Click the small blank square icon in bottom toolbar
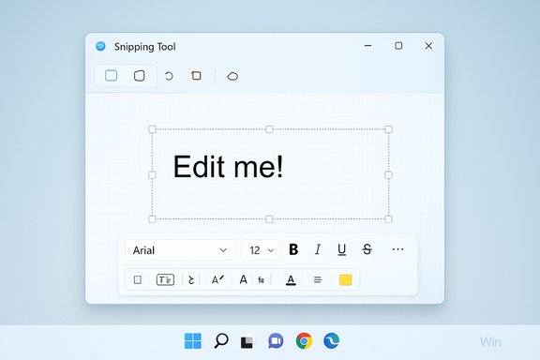This screenshot has width=540, height=360. coord(138,279)
